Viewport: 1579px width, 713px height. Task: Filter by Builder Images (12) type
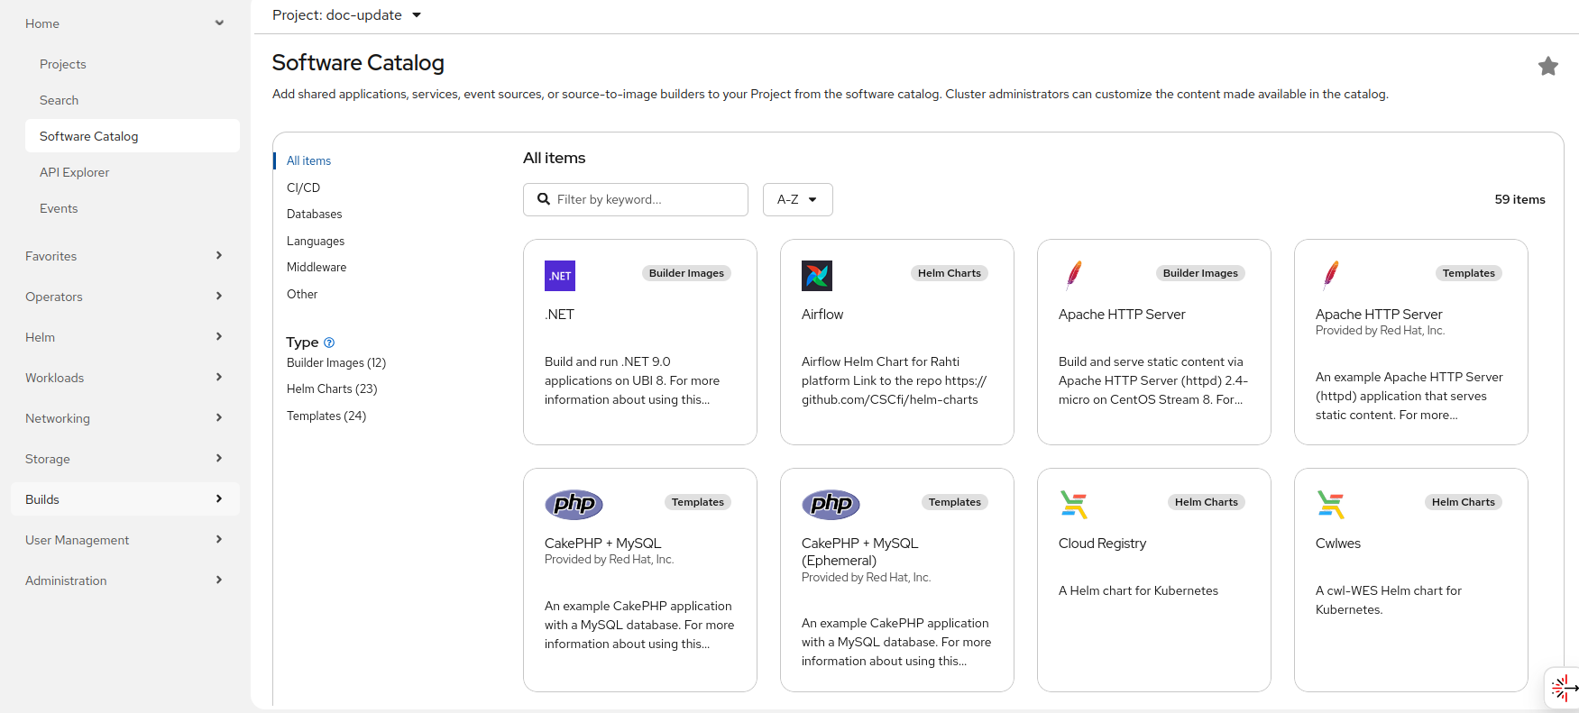pyautogui.click(x=335, y=363)
